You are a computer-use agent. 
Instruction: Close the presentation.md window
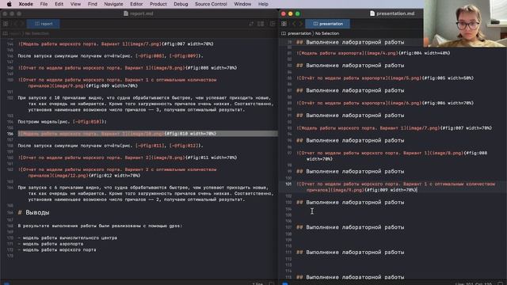click(x=284, y=13)
